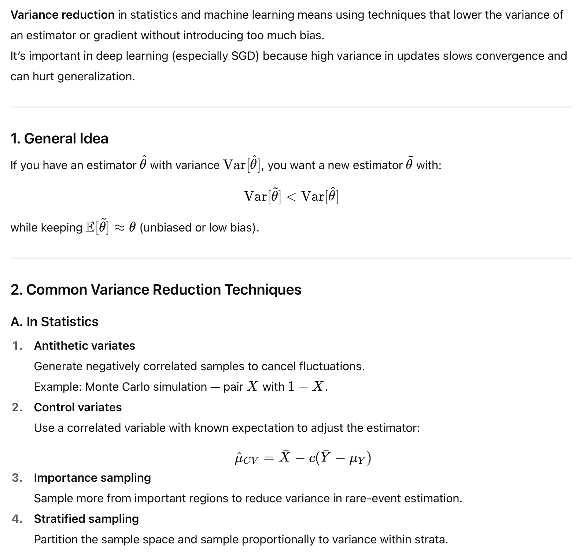The image size is (579, 554).
Task: Click the control variate estimator formula
Action: 302,458
